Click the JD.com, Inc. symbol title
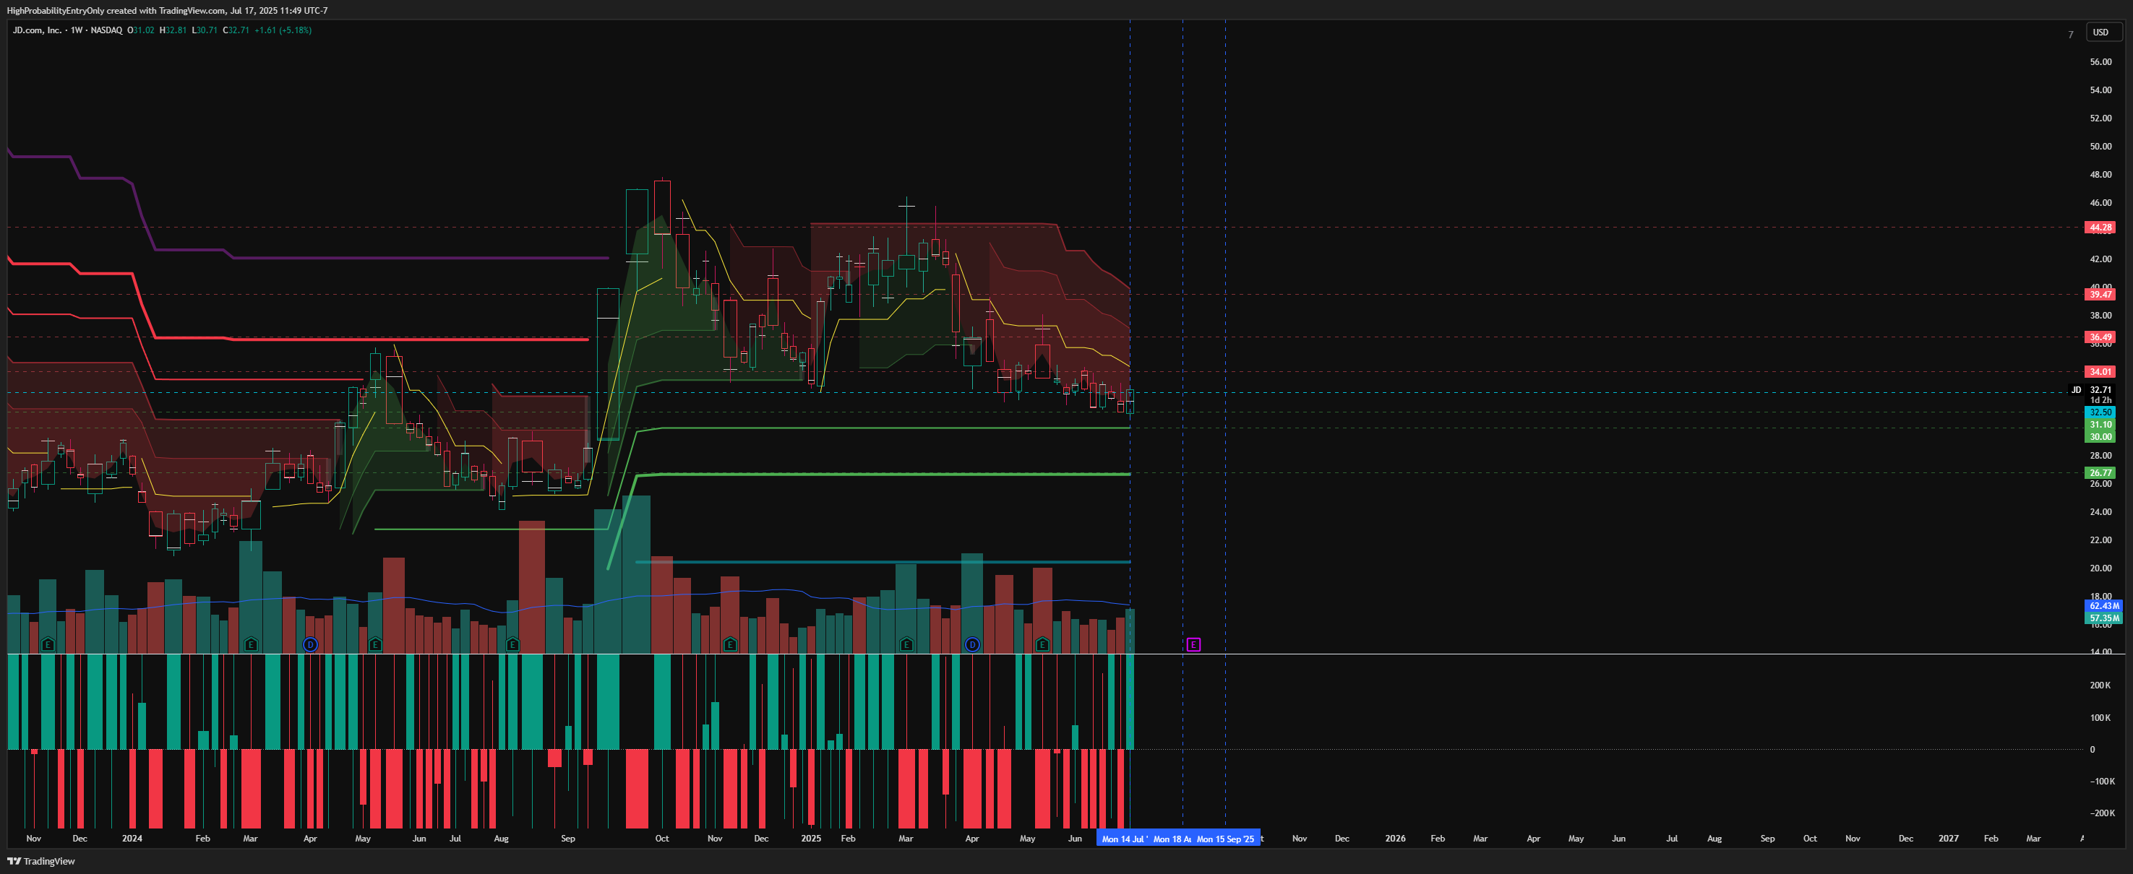The width and height of the screenshot is (2133, 874). click(38, 30)
